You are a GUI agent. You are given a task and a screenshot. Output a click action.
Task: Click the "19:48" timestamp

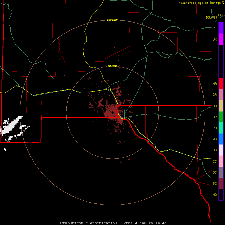(x=161, y=223)
